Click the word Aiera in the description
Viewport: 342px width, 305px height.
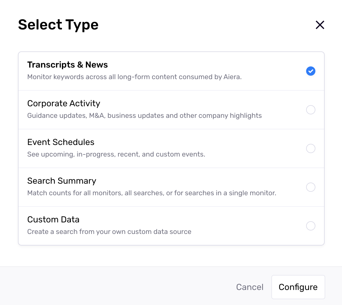point(232,77)
